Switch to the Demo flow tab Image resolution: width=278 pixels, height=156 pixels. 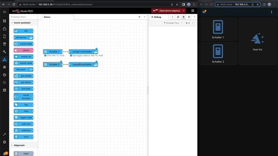point(58,17)
